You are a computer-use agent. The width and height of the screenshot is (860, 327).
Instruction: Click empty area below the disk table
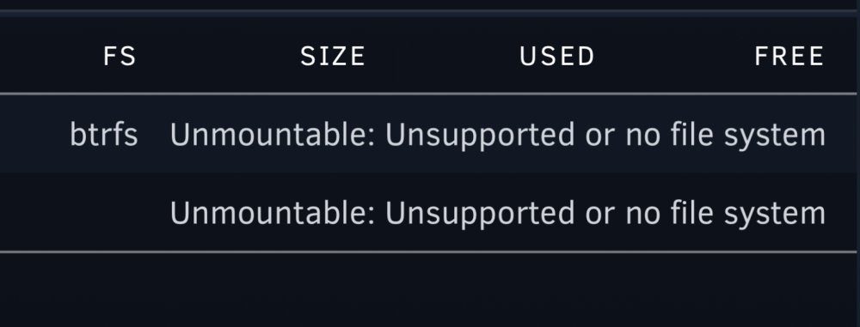click(x=427, y=290)
